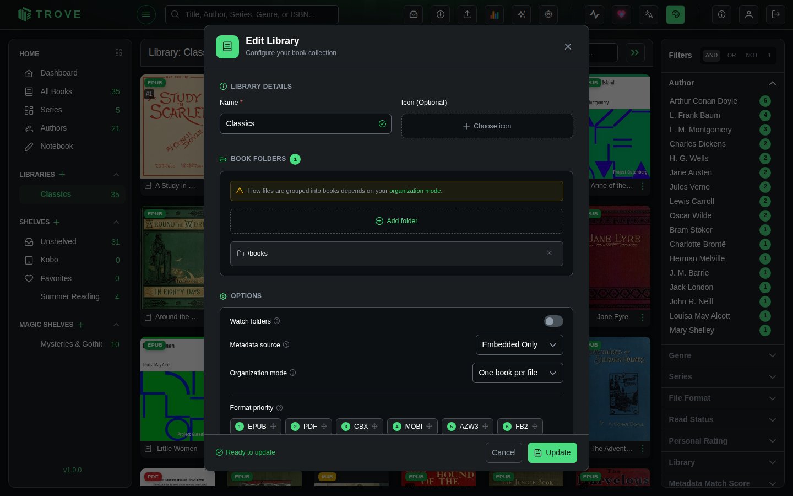
Task: Click the Choose icon button
Action: 487,126
